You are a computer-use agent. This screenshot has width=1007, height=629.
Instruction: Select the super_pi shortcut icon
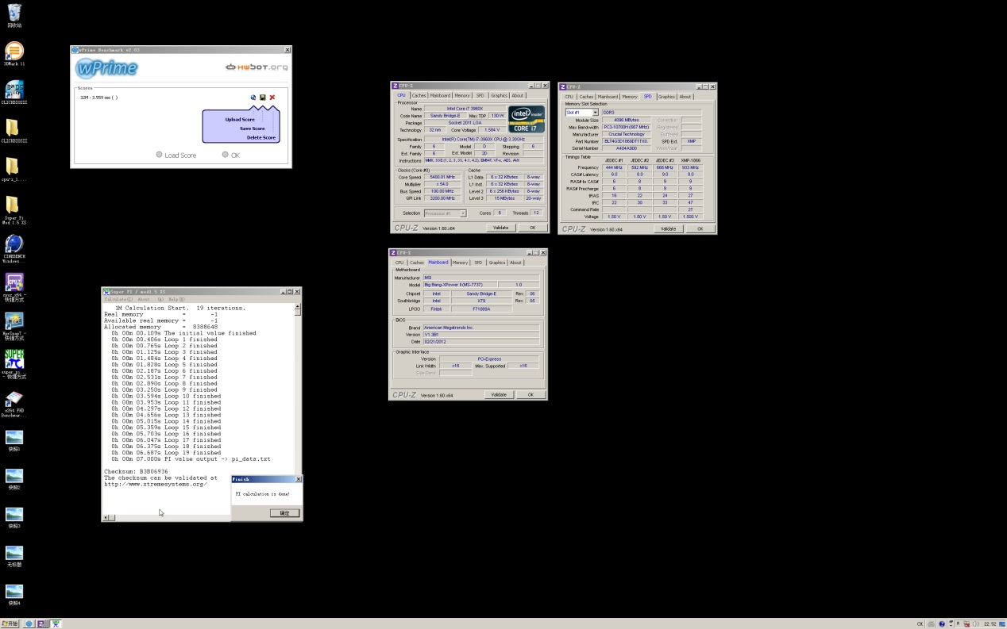tap(14, 359)
